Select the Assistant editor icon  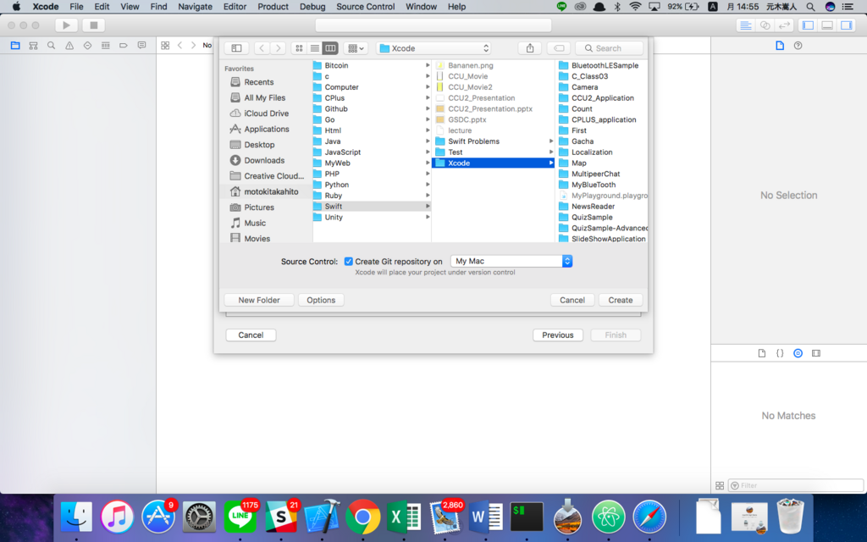(x=765, y=25)
